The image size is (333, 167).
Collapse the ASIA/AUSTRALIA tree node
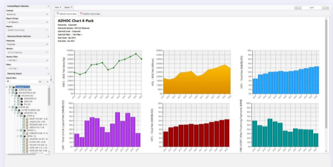(x=10, y=93)
